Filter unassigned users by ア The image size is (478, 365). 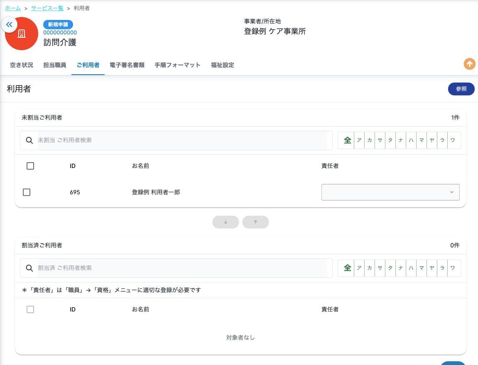359,140
